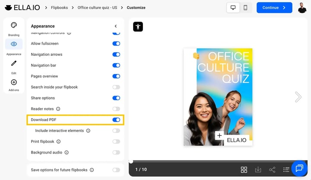311x180 pixels.
Task: Select the Appearance eye icon
Action: [14, 44]
